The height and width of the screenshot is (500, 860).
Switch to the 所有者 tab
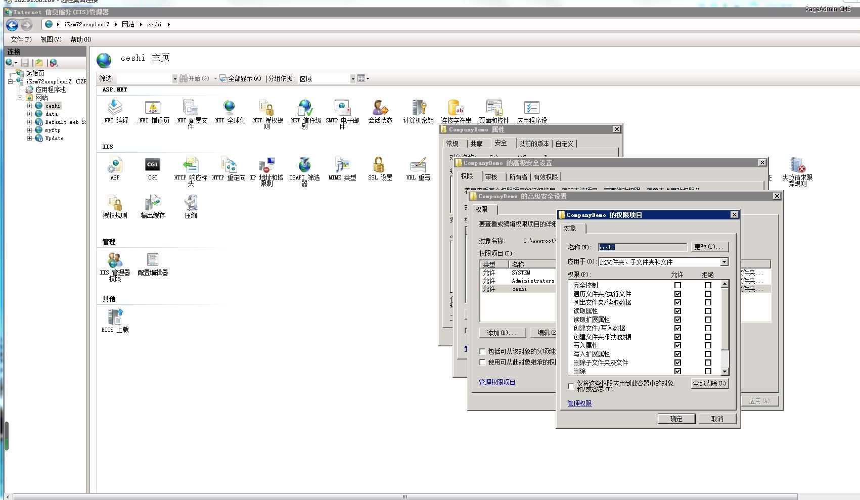click(518, 177)
